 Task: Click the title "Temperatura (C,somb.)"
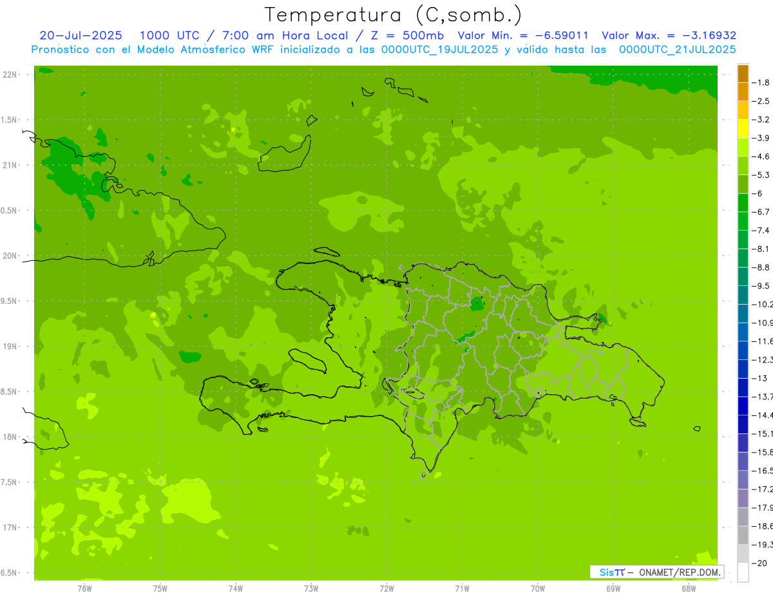[x=393, y=15]
